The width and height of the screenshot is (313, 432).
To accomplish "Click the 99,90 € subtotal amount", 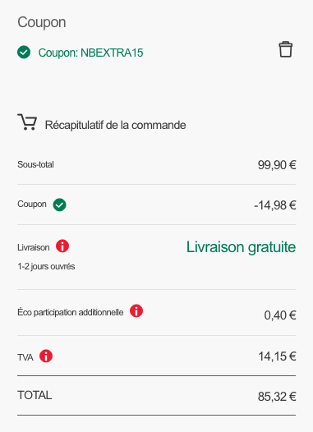I will click(x=277, y=165).
